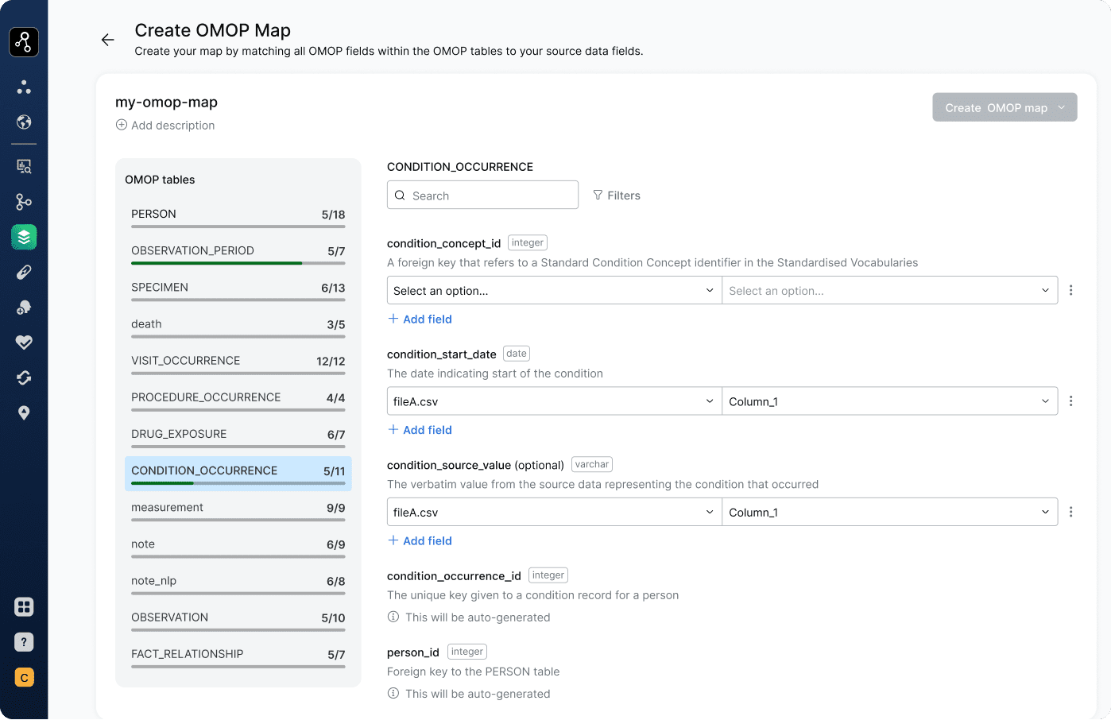Click the app logo in the sidebar
This screenshot has width=1111, height=720.
point(24,42)
